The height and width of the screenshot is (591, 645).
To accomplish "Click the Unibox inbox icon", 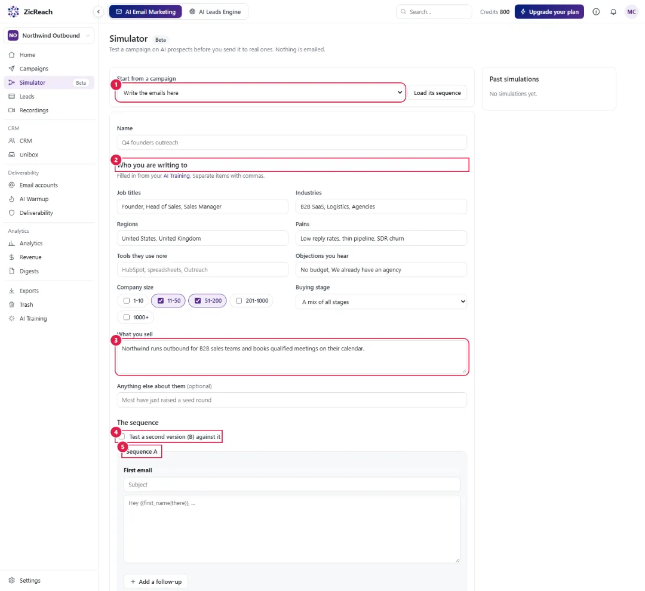I will click(11, 155).
